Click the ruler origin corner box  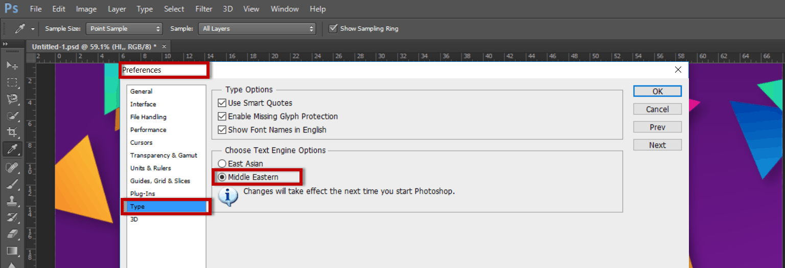(30, 57)
